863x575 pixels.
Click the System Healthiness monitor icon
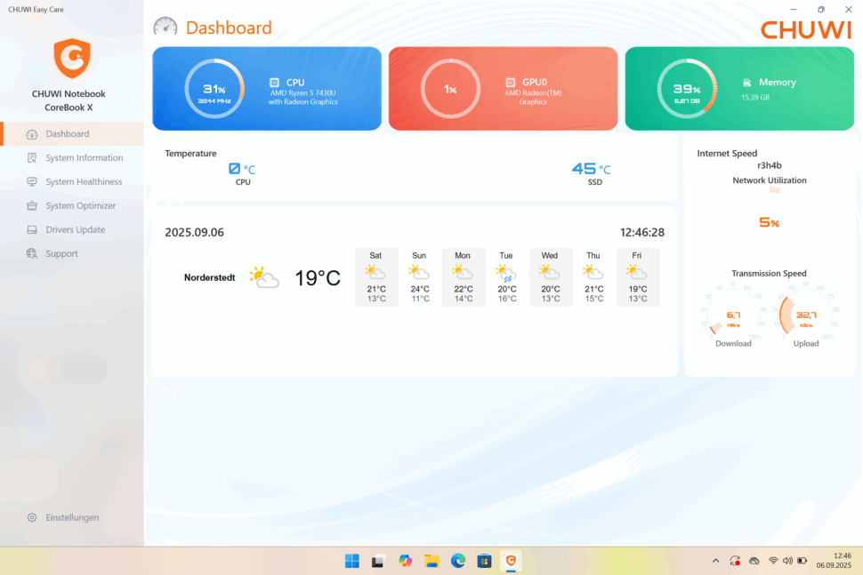(32, 182)
